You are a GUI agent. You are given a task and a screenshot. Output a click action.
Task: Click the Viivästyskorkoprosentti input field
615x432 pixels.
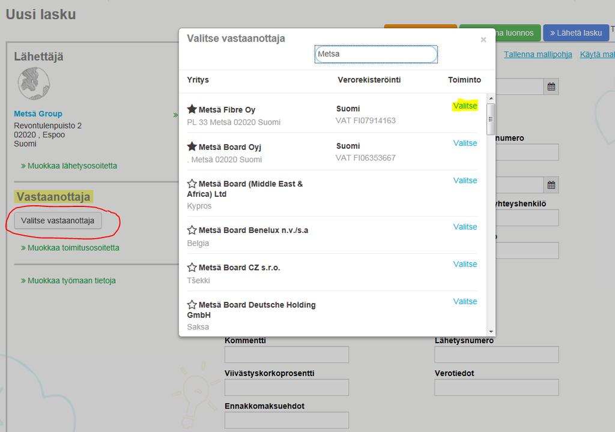click(x=286, y=388)
